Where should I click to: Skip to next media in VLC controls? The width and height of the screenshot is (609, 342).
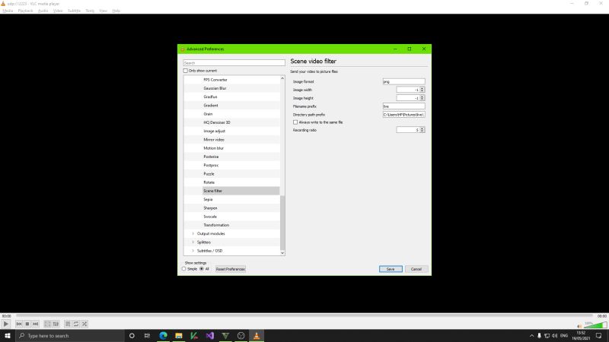pos(35,324)
